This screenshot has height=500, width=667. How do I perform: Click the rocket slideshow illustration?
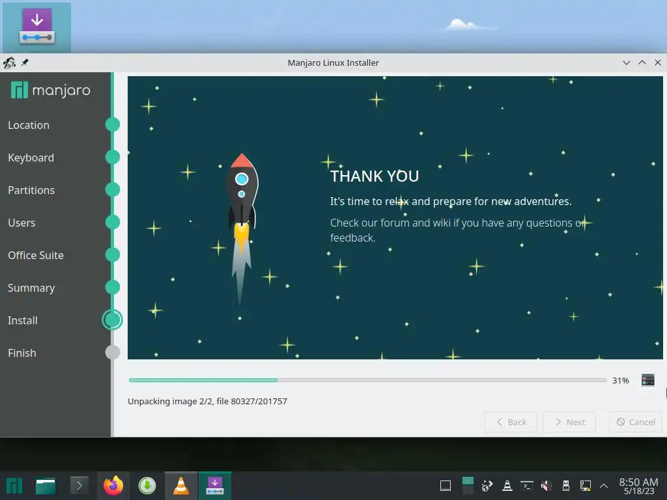242,229
